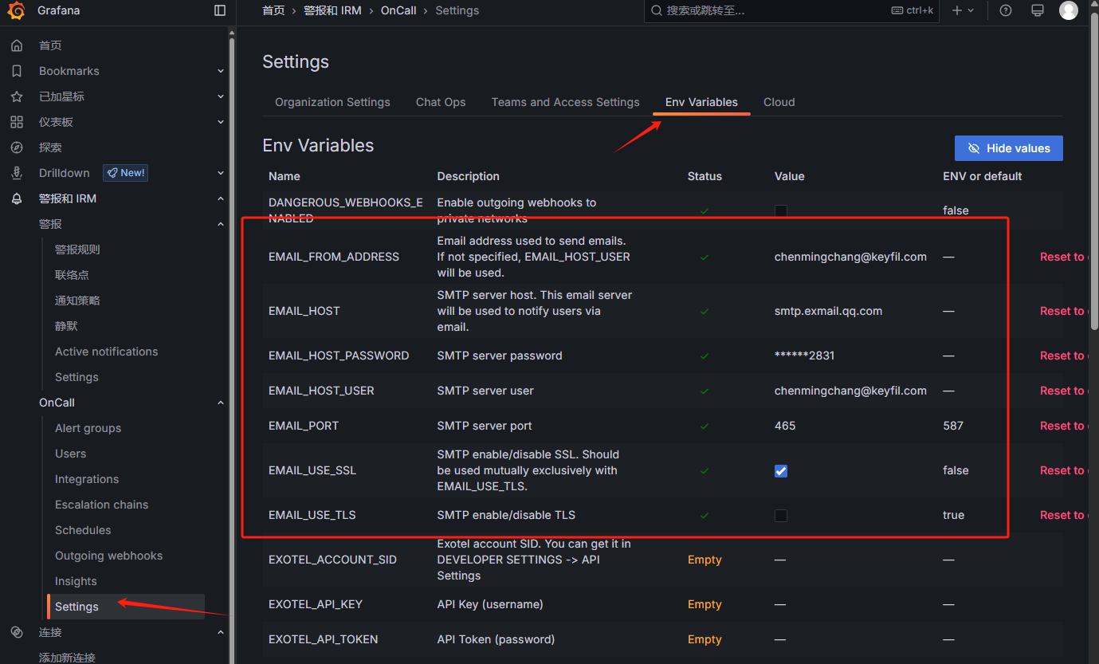The width and height of the screenshot is (1099, 664).
Task: Click the 首页 breadcrumb link
Action: [273, 10]
